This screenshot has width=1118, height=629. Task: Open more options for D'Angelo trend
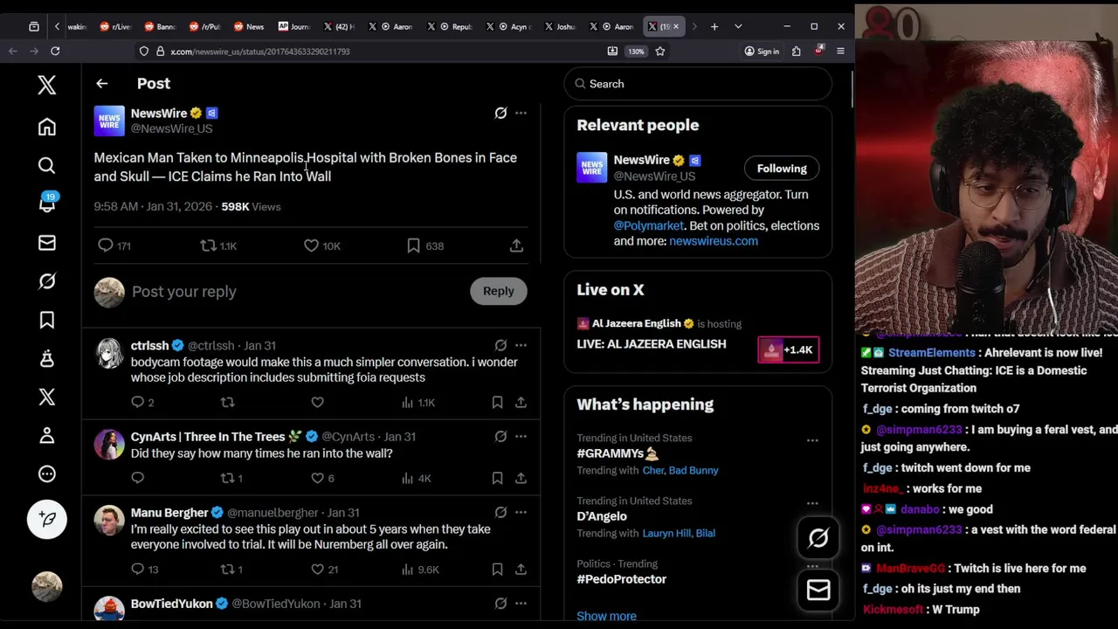click(812, 503)
